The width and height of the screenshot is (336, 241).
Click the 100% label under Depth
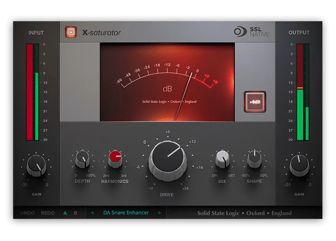[90, 176]
